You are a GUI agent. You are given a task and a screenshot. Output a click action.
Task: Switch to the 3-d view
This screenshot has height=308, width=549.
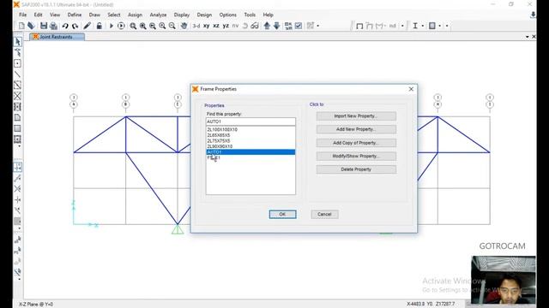[196, 26]
